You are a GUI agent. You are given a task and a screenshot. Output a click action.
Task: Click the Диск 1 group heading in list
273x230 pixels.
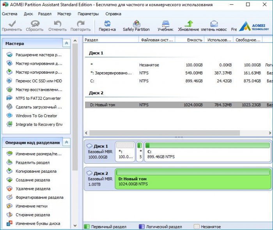click(96, 53)
